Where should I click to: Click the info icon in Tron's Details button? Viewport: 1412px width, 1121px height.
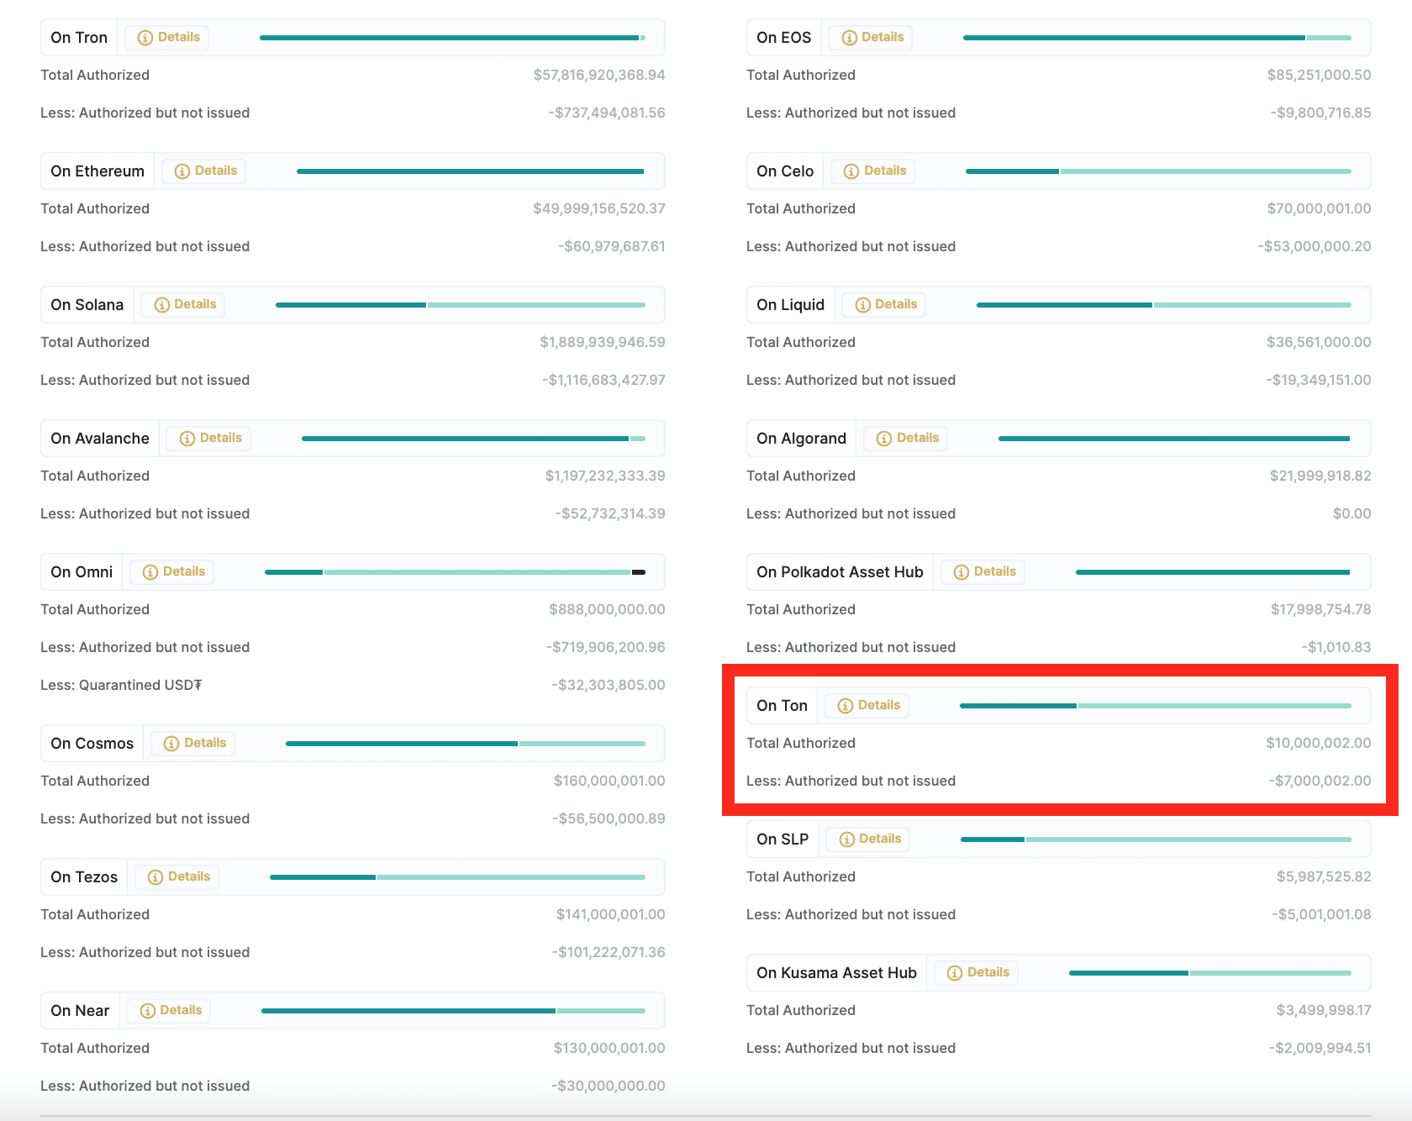coord(145,38)
